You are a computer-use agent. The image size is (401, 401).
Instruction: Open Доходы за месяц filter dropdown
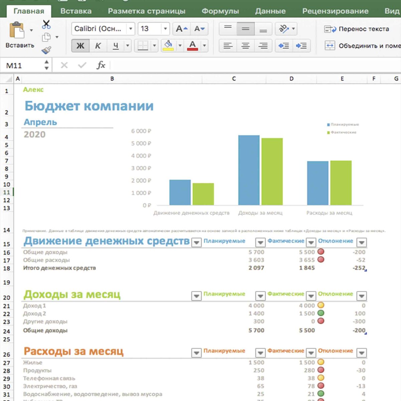coord(196,296)
